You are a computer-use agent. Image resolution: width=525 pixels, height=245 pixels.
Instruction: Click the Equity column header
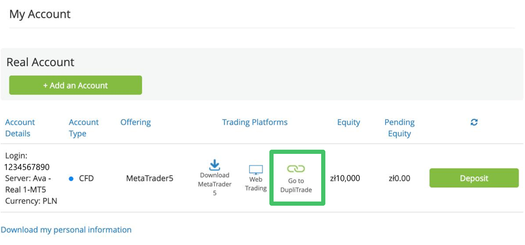click(348, 122)
